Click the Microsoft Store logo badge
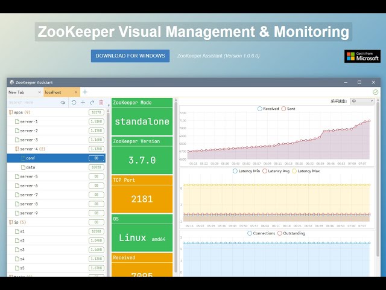386x290 pixels. tap(362, 56)
